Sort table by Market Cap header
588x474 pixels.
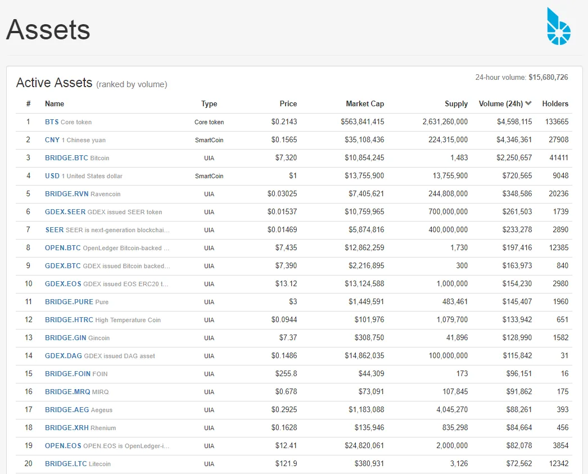(x=365, y=104)
